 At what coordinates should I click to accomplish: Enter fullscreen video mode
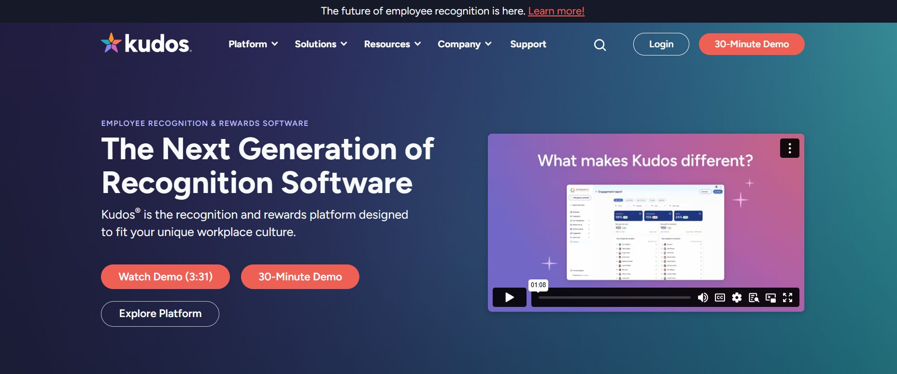click(787, 298)
